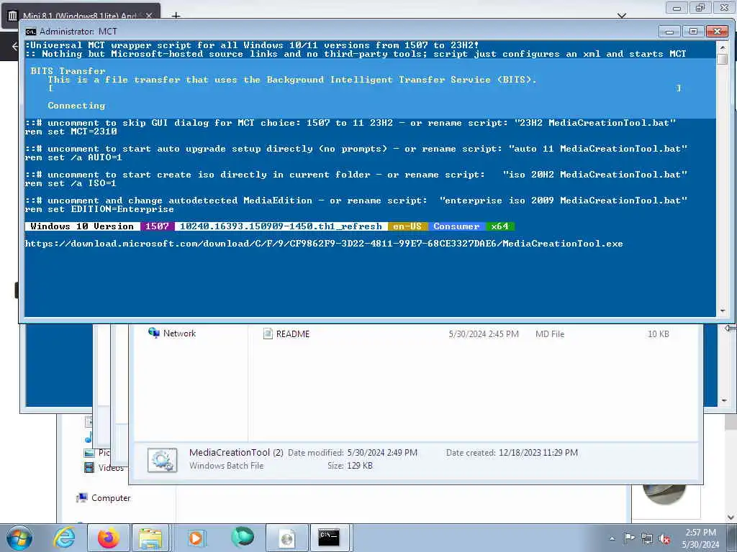Click the browser back arrow
The image size is (737, 552).
pyautogui.click(x=14, y=45)
